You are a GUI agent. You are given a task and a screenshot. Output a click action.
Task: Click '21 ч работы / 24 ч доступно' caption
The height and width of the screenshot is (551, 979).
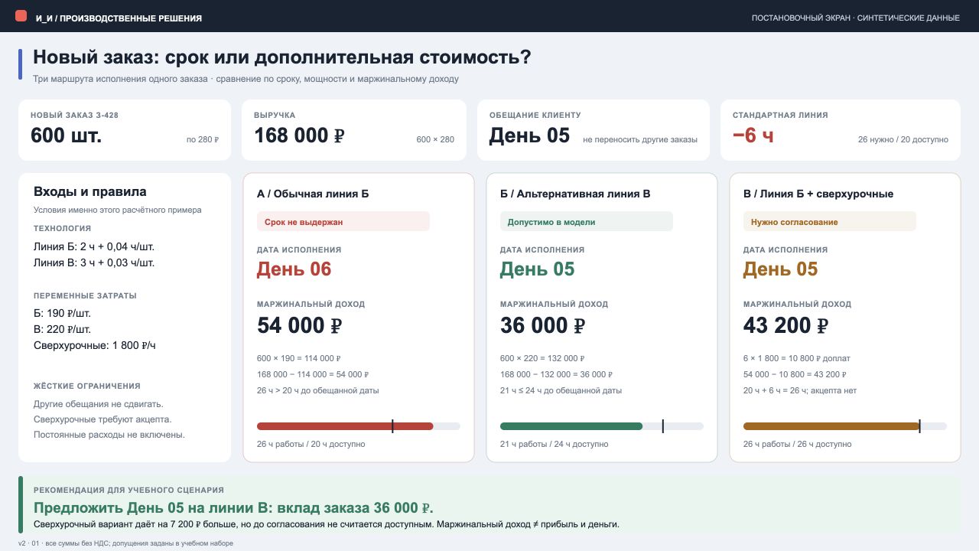555,444
